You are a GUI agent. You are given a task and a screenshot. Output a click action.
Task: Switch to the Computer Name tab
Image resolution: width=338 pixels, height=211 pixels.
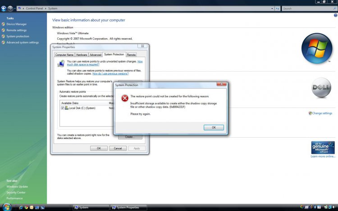64,55
